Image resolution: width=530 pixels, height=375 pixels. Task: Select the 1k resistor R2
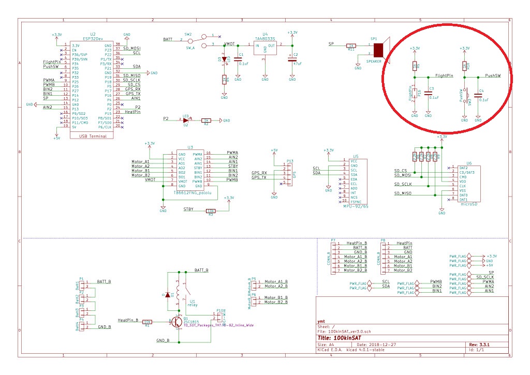pyautogui.click(x=206, y=120)
